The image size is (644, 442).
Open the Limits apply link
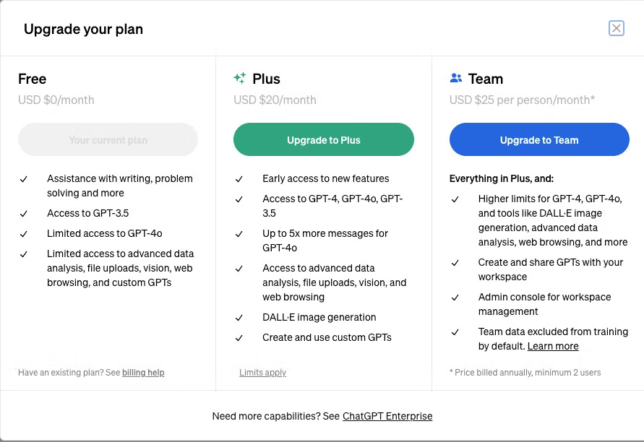(263, 373)
